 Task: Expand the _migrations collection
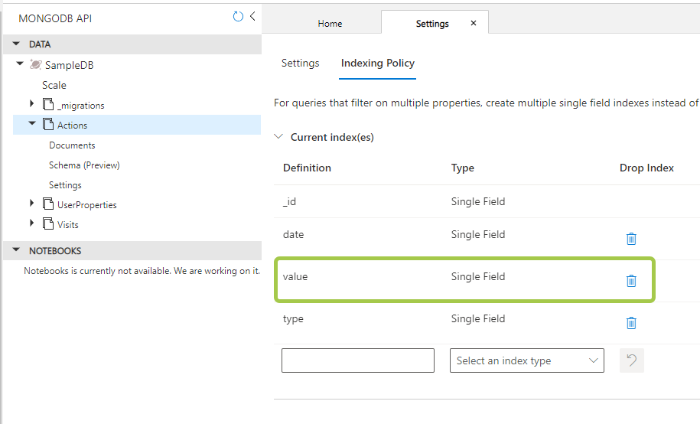tap(31, 103)
